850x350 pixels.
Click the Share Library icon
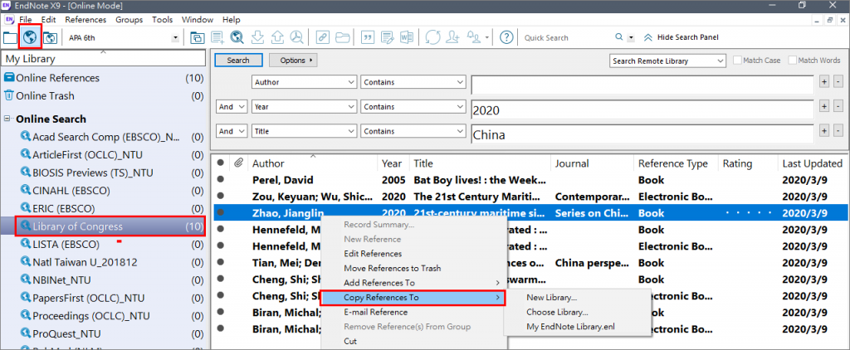[x=452, y=37]
